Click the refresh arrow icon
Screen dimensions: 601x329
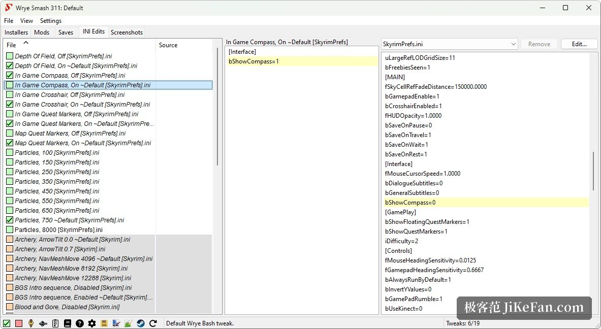(153, 323)
